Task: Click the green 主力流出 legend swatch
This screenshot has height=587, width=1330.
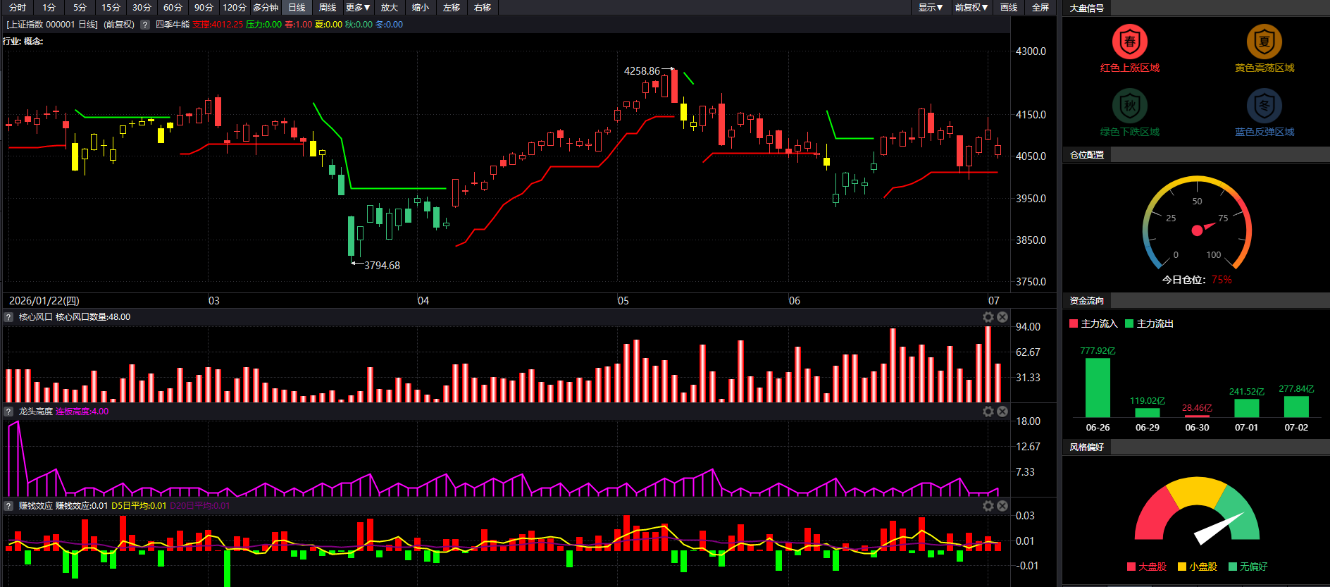Action: coord(1129,323)
